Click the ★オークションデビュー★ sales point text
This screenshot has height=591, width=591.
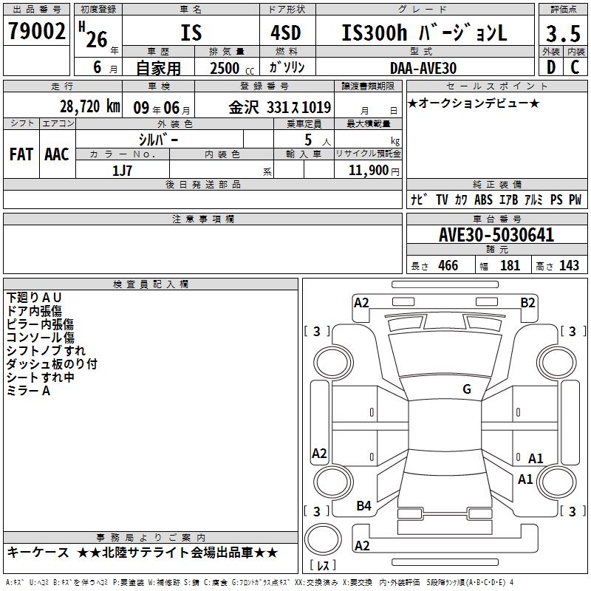[474, 103]
